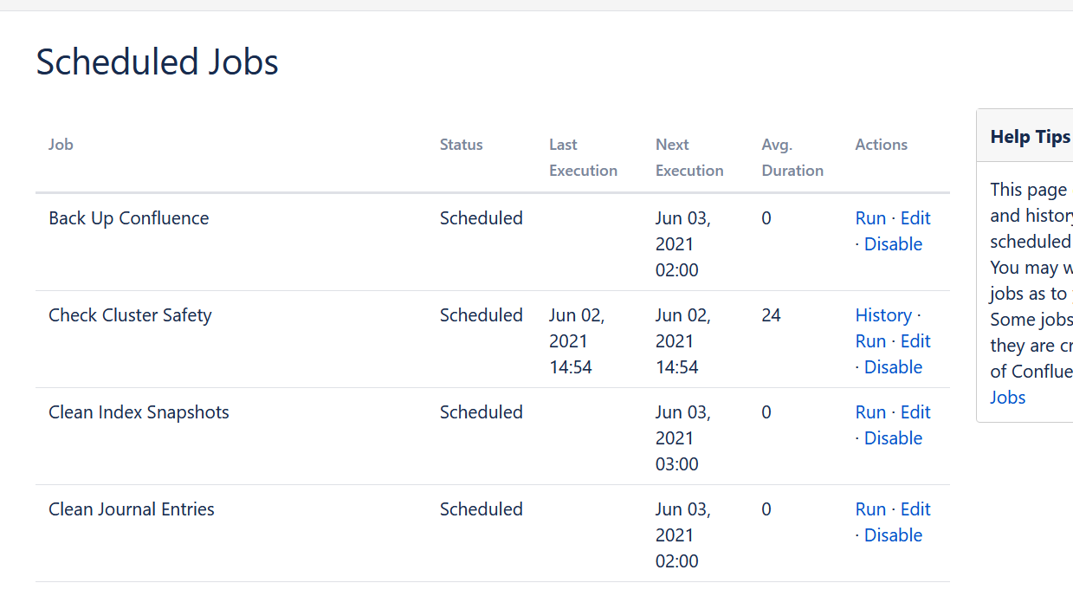The image size is (1073, 596).
Task: Open History for Check Cluster Safety
Action: [883, 315]
